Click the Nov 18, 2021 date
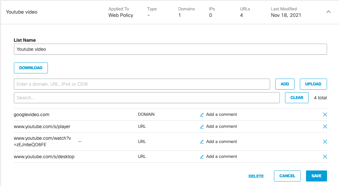 pyautogui.click(x=286, y=15)
